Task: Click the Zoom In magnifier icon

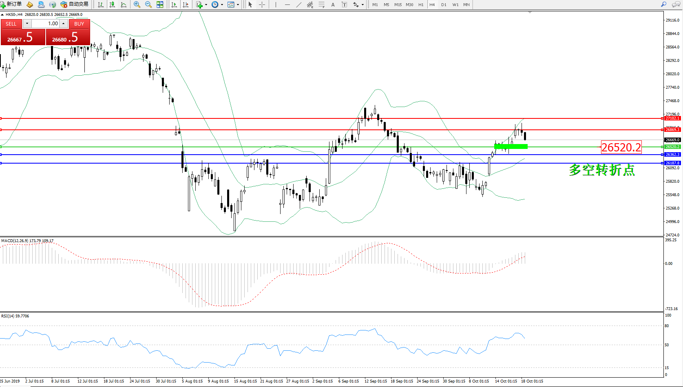Action: pos(137,4)
